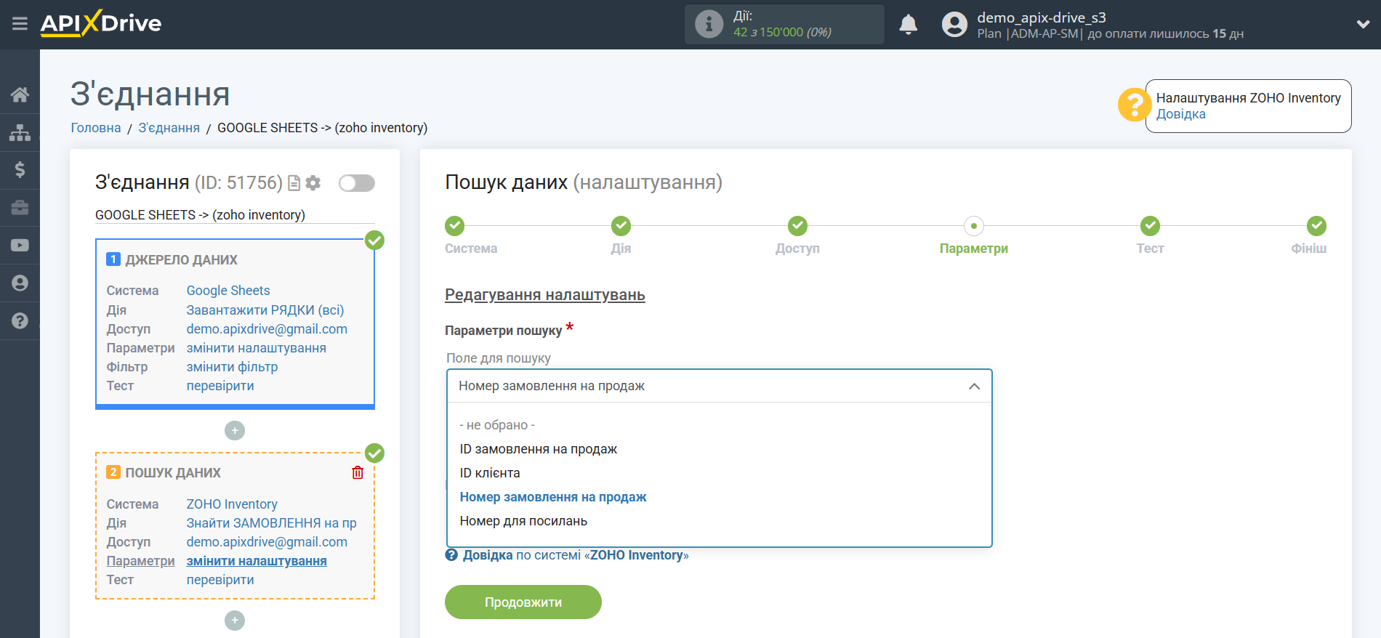Add step after data source block
Viewport: 1381px width, 638px height.
235,431
